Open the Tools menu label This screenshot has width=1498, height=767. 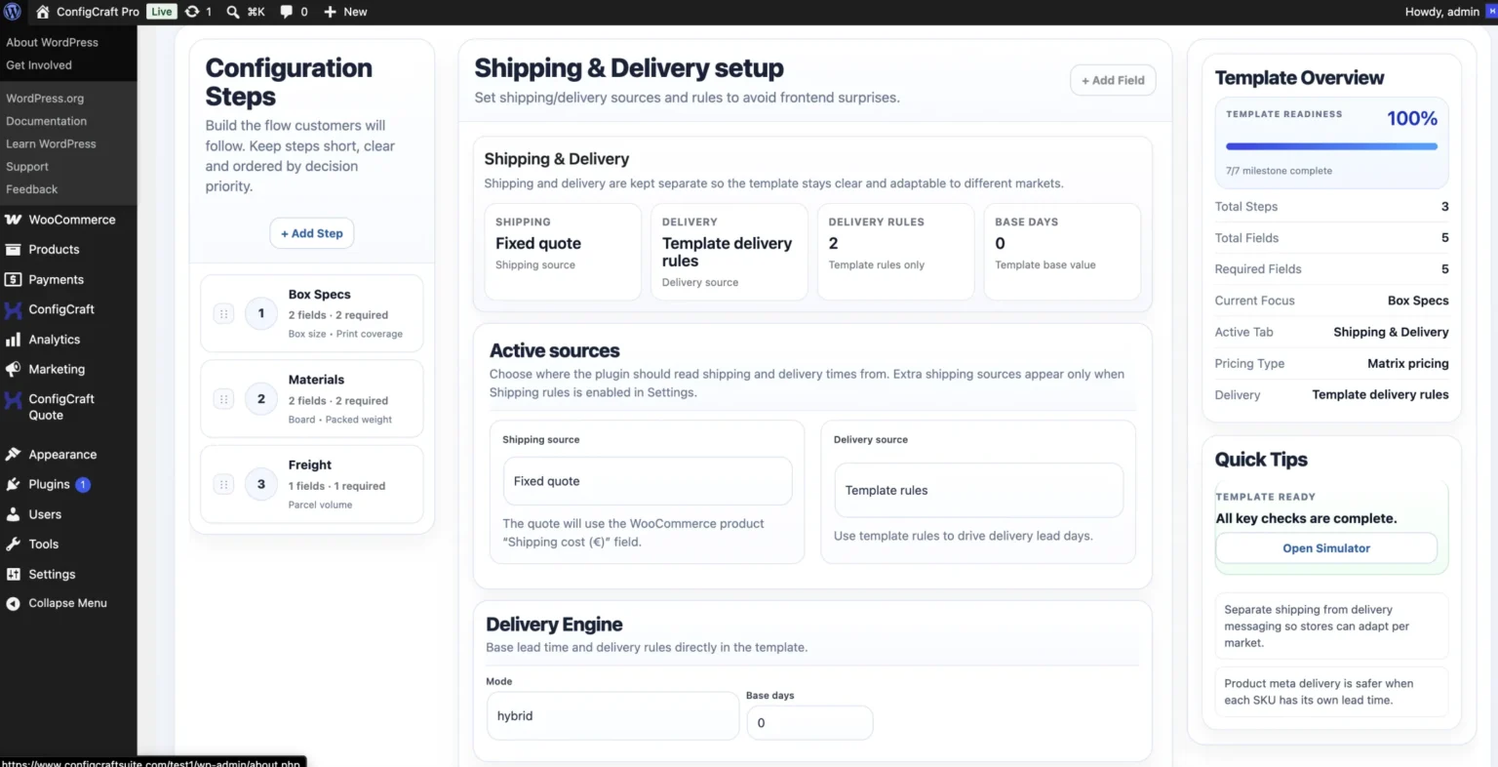click(x=44, y=545)
